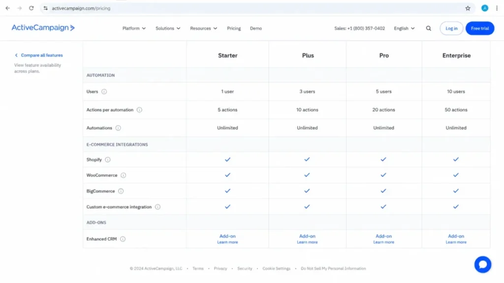Open Learn more under Starter Add-on
Image resolution: width=504 pixels, height=283 pixels.
(227, 242)
